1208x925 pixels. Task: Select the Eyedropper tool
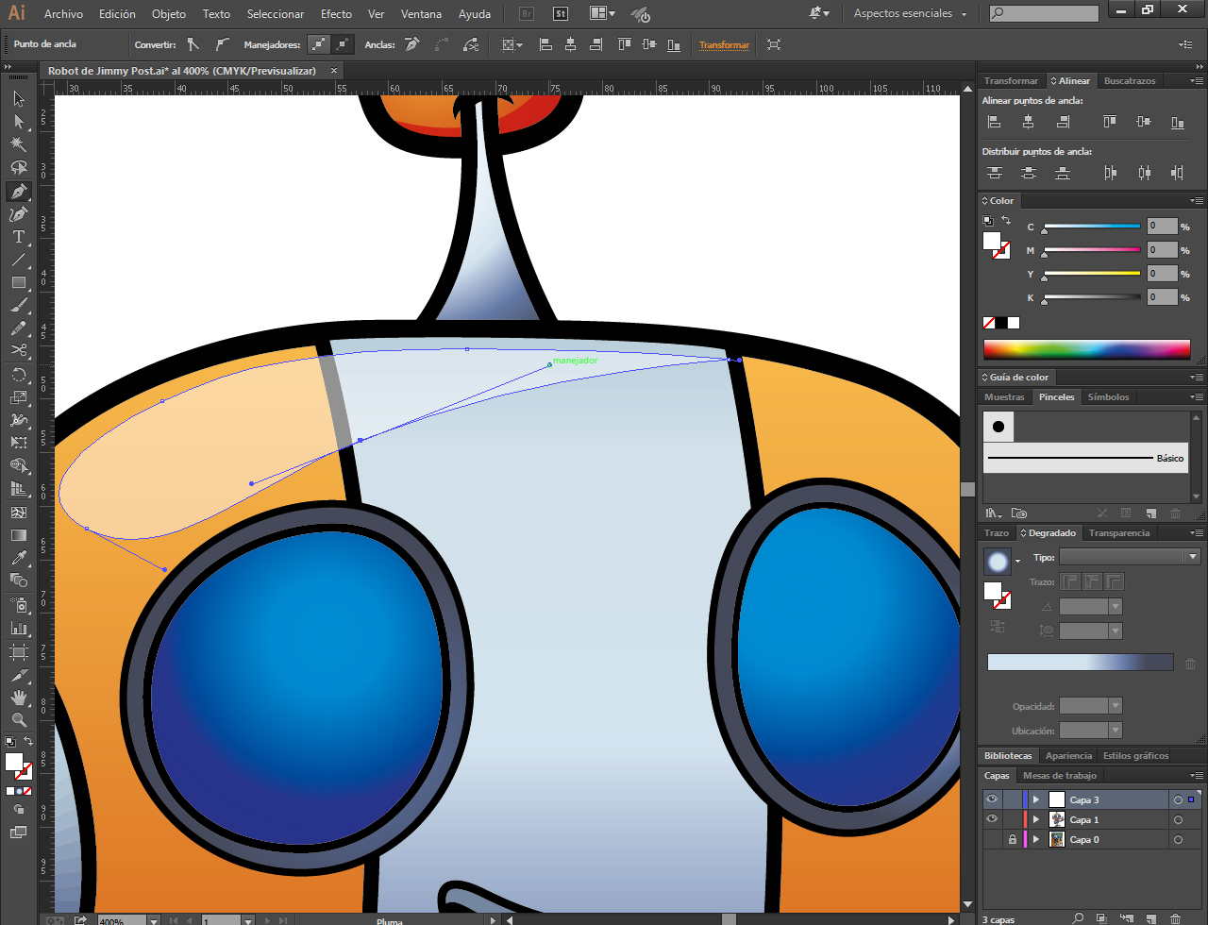point(18,558)
